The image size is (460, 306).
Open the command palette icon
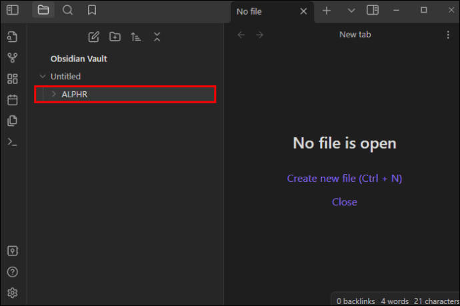pyautogui.click(x=12, y=142)
